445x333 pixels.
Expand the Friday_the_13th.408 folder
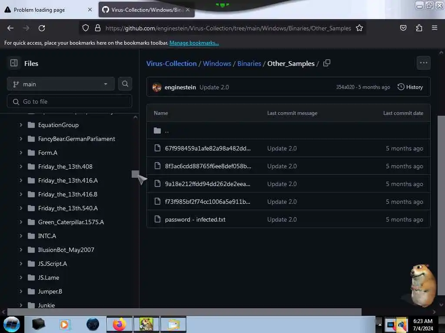(21, 166)
